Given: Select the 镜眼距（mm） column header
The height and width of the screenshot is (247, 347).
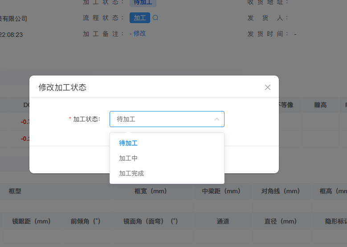Looking at the screenshot, I should [31, 221].
